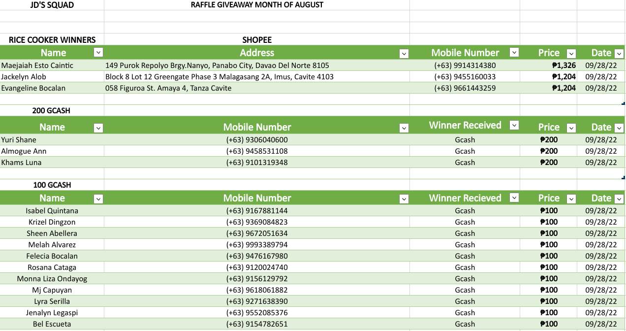Viewport: 626px width, 331px height.
Task: Select the name Mj Capuyan
Action: click(x=52, y=290)
